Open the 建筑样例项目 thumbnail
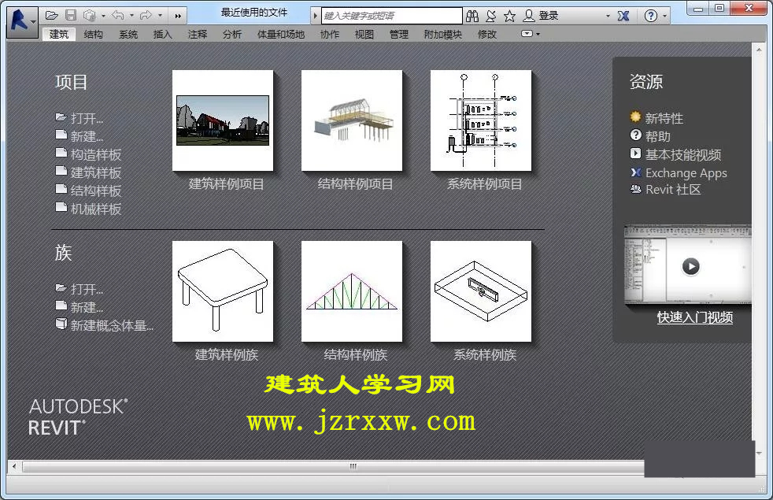Viewport: 773px width, 500px height. point(223,120)
